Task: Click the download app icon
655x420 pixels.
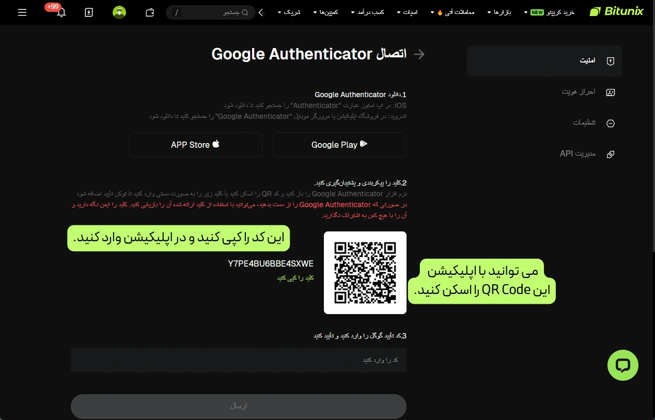Action: click(x=89, y=12)
